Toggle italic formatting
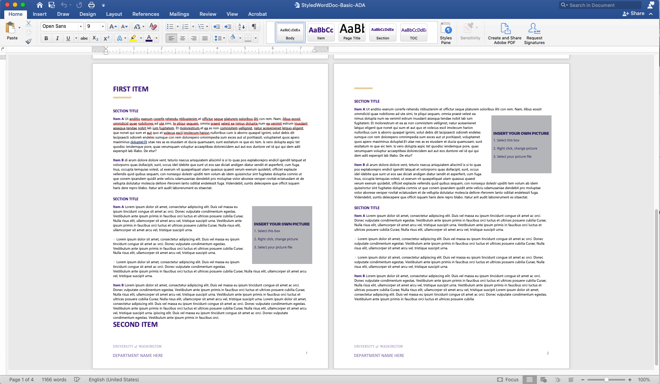The height and width of the screenshot is (384, 660). tap(57, 38)
